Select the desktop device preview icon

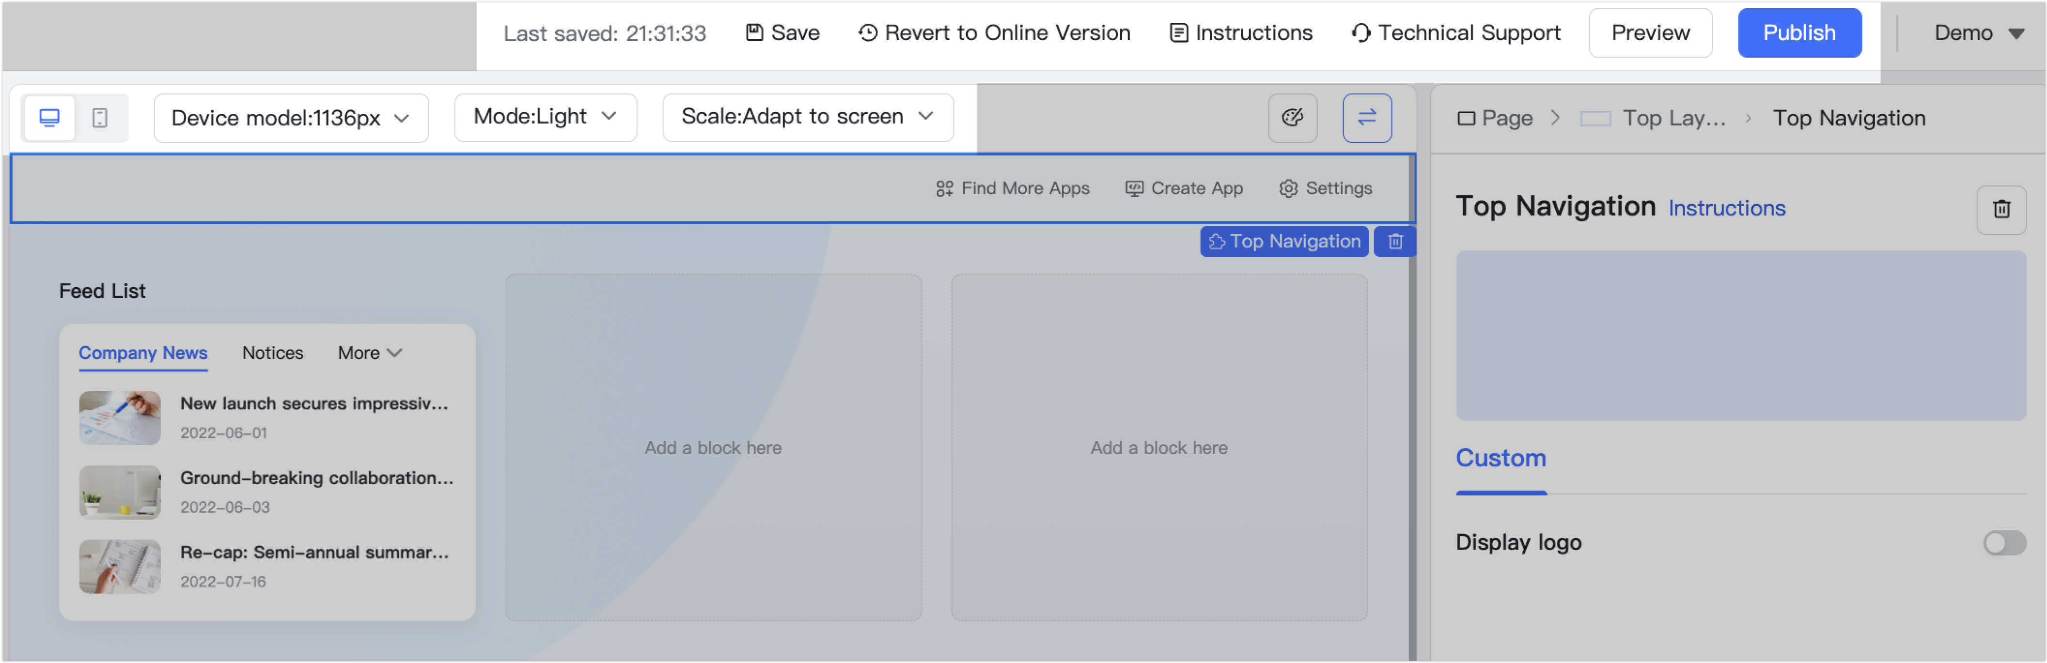[x=48, y=117]
